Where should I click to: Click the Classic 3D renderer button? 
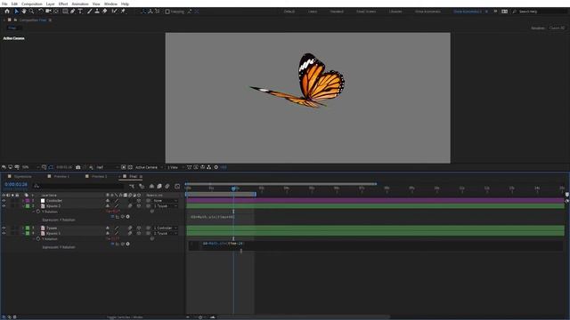[557, 28]
